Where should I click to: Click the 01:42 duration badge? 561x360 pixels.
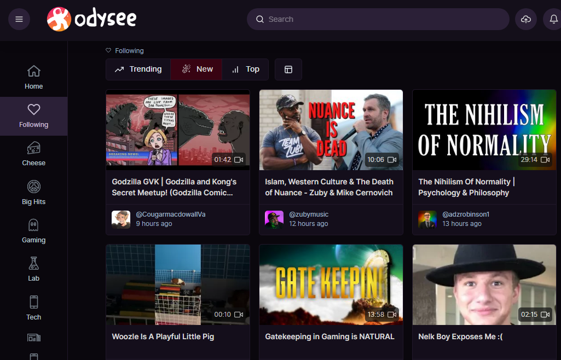[x=229, y=159]
